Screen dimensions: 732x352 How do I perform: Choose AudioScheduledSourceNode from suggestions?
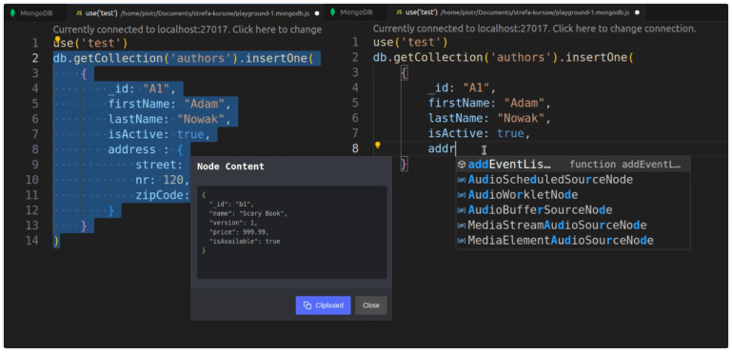pyautogui.click(x=573, y=180)
